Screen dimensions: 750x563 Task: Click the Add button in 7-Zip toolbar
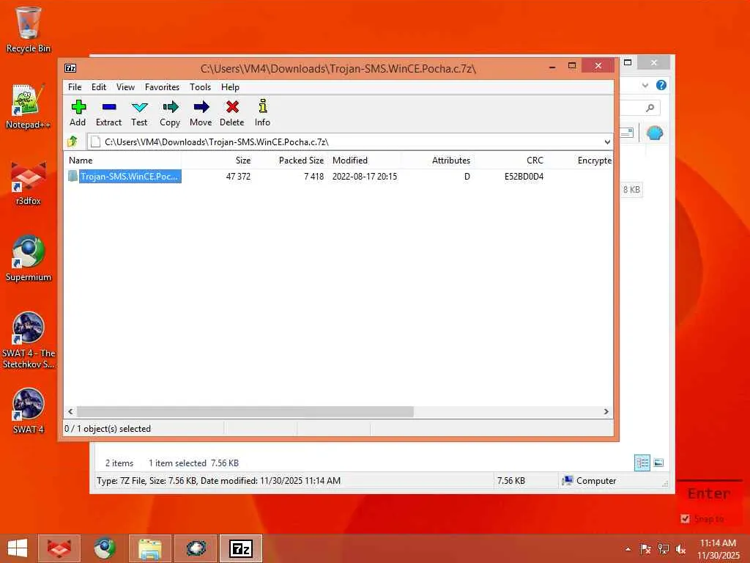click(78, 113)
